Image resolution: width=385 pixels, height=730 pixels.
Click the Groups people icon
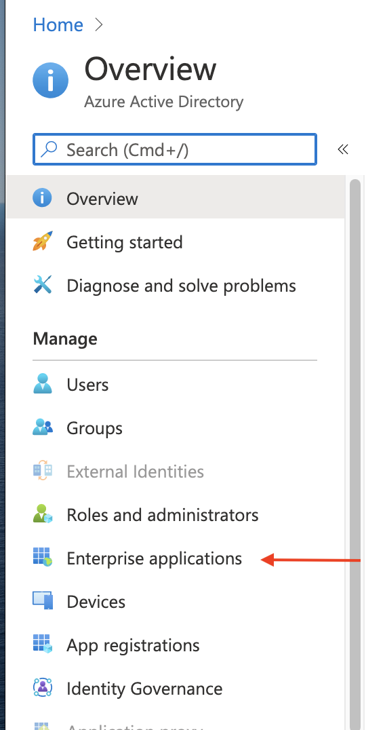(x=42, y=427)
